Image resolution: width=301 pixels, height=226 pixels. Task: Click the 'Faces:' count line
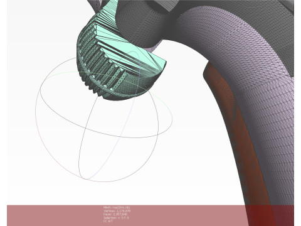coord(115,214)
